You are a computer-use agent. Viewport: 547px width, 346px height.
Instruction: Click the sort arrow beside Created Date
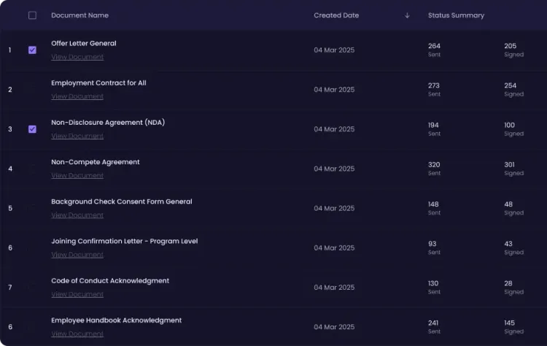[407, 15]
